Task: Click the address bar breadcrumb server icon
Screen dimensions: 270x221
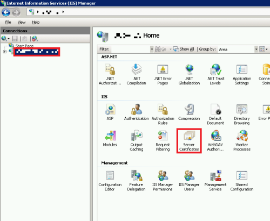Action: [x=32, y=12]
